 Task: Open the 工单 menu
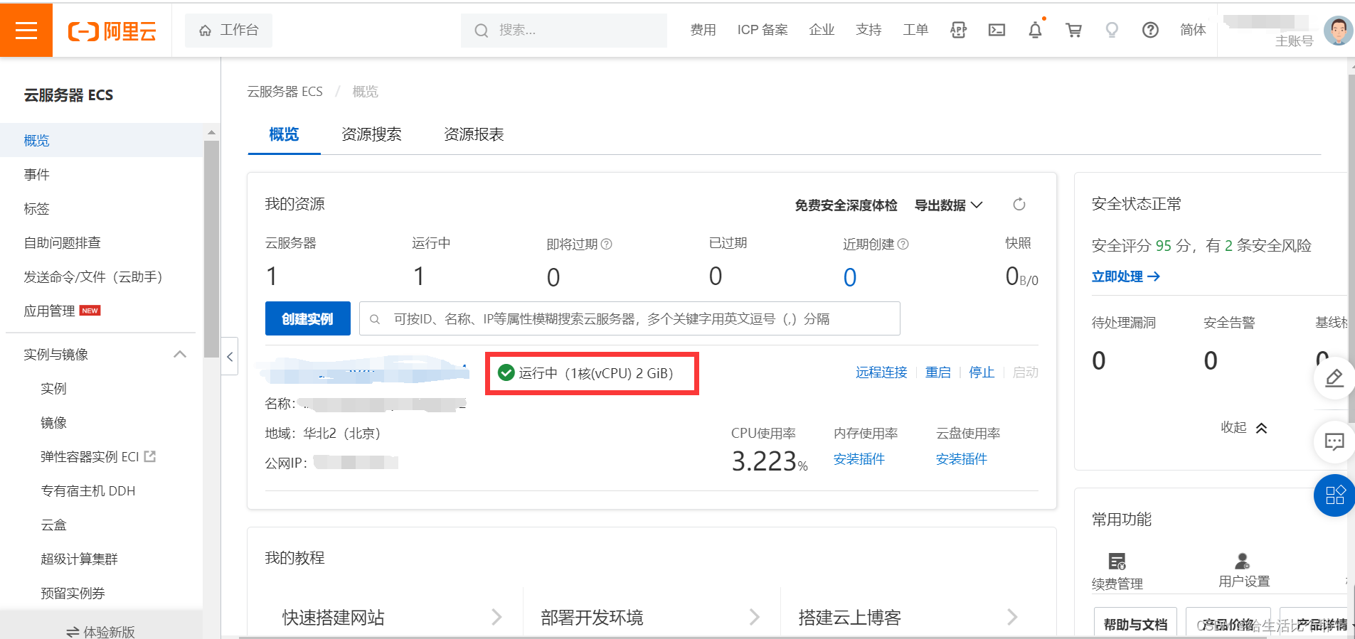click(x=915, y=30)
